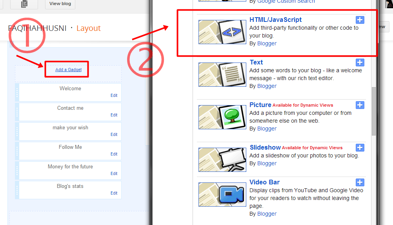Add the Text gadget using its plus button

(360, 62)
